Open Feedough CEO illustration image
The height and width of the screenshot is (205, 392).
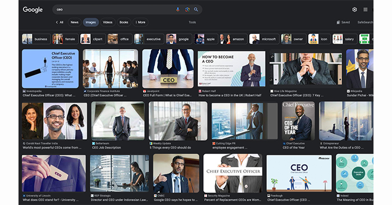(299, 173)
